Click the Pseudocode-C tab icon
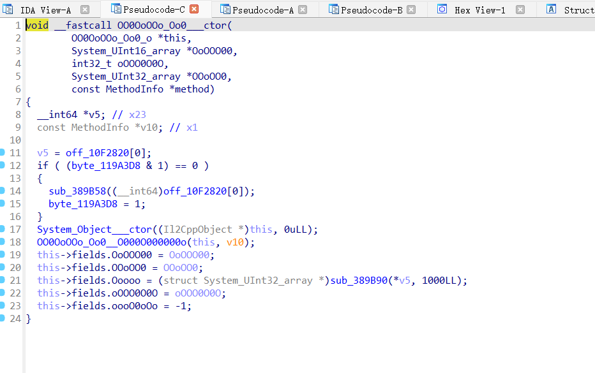Screen dimensions: 595x373 (x=115, y=10)
